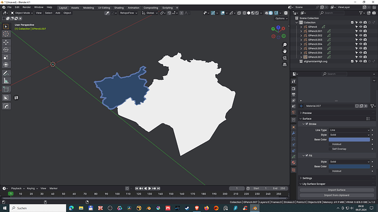Viewport: 378px width, 212px height.
Task: Open the timeline Playback menu
Action: [18, 189]
